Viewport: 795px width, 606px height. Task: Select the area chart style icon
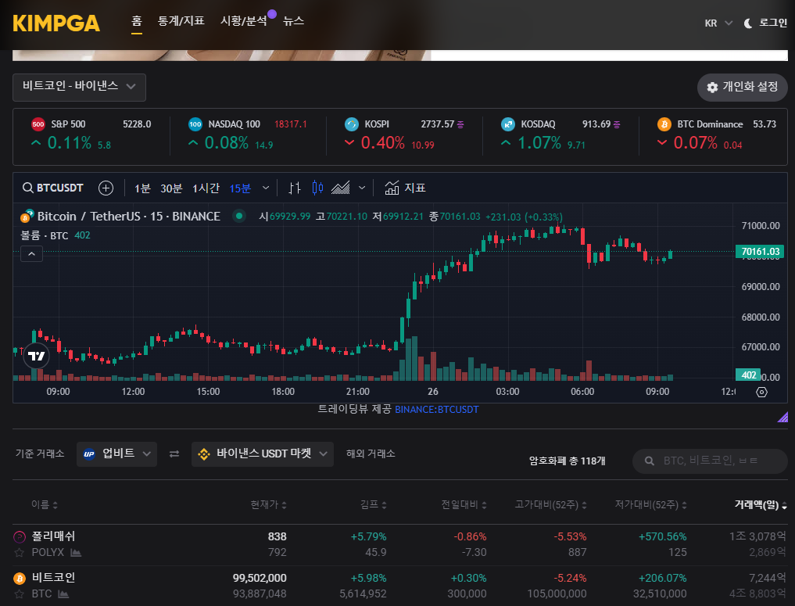click(340, 188)
